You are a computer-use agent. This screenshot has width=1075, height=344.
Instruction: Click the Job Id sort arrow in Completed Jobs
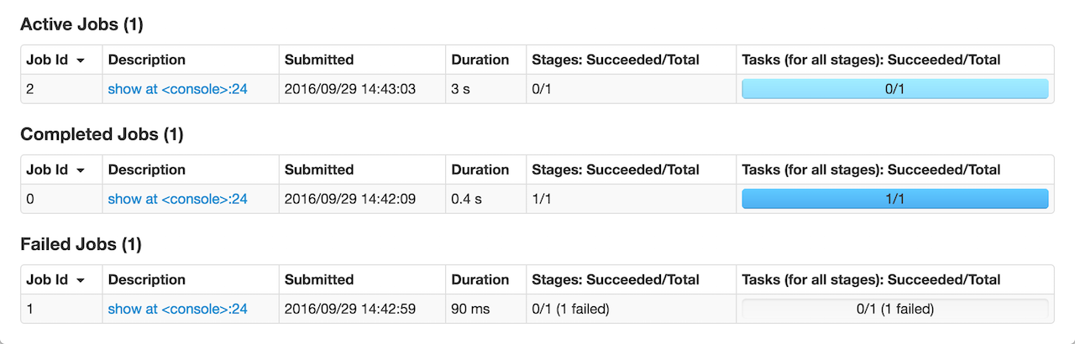81,170
